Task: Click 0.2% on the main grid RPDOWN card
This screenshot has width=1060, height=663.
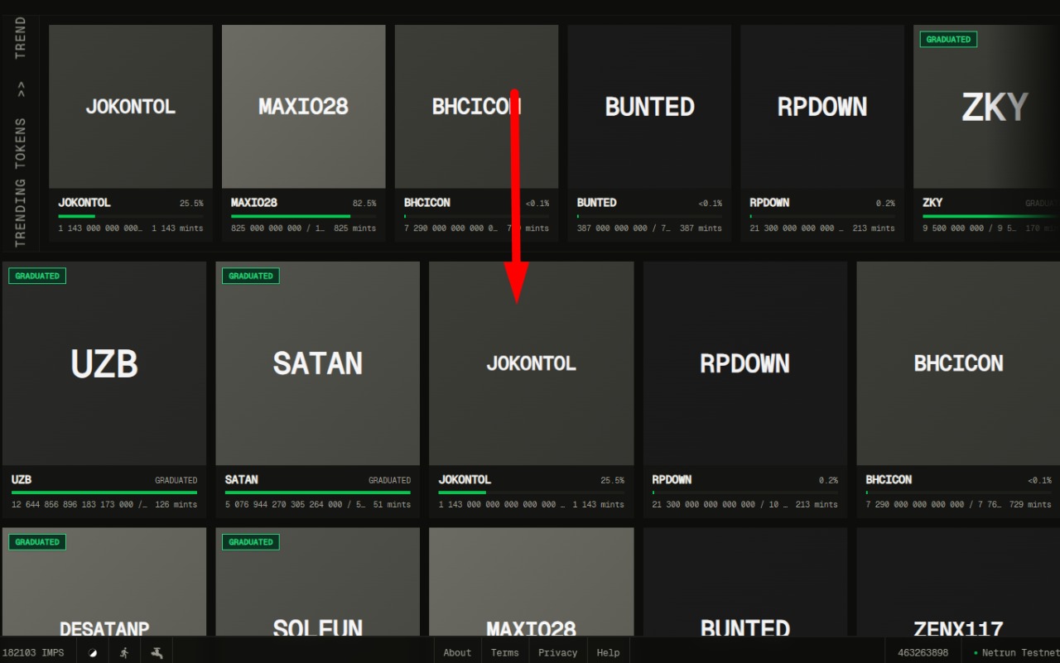Action: pyautogui.click(x=828, y=480)
